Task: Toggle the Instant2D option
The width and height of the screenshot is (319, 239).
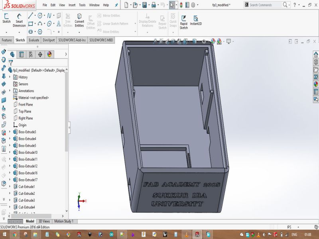Action: pyautogui.click(x=196, y=20)
